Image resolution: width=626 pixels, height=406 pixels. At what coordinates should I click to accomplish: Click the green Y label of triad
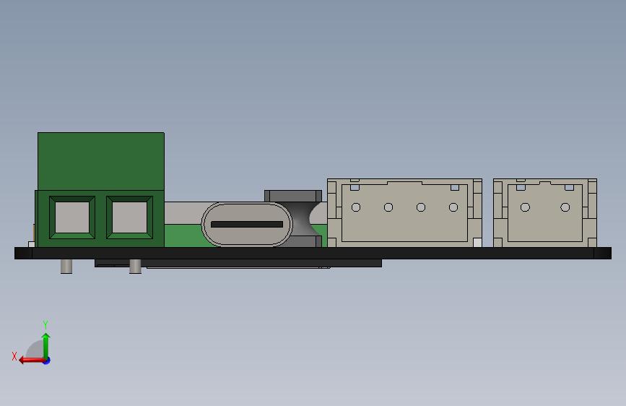click(45, 324)
